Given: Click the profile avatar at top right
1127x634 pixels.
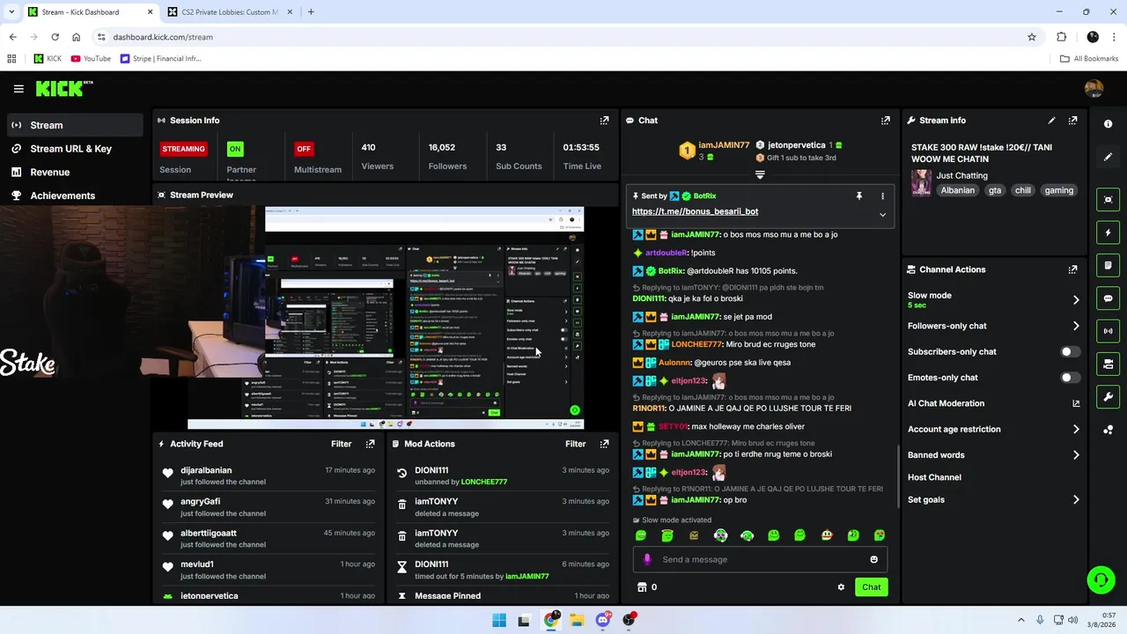Looking at the screenshot, I should pyautogui.click(x=1094, y=88).
